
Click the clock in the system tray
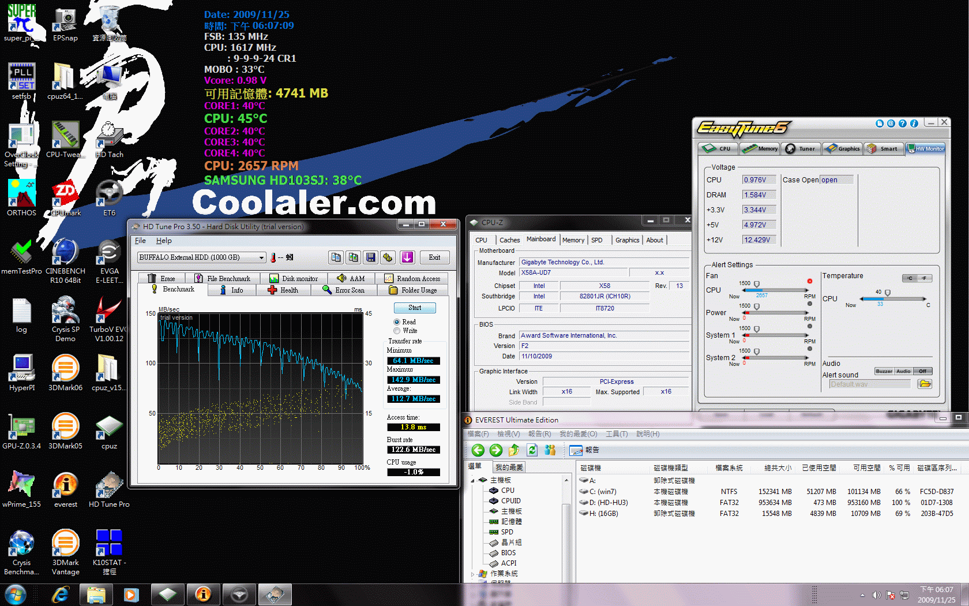point(936,595)
